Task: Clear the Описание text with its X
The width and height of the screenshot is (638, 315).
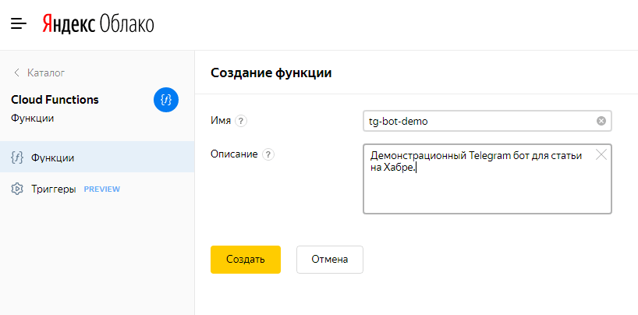Action: point(601,154)
